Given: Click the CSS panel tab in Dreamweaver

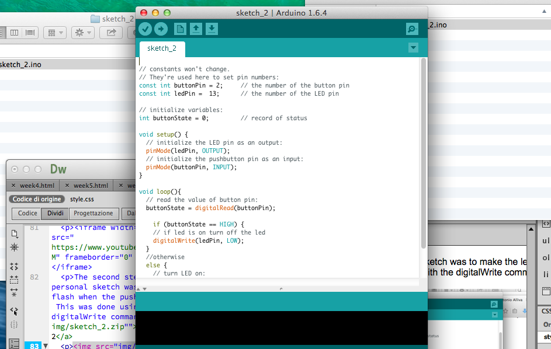Looking at the screenshot, I should pyautogui.click(x=545, y=311).
